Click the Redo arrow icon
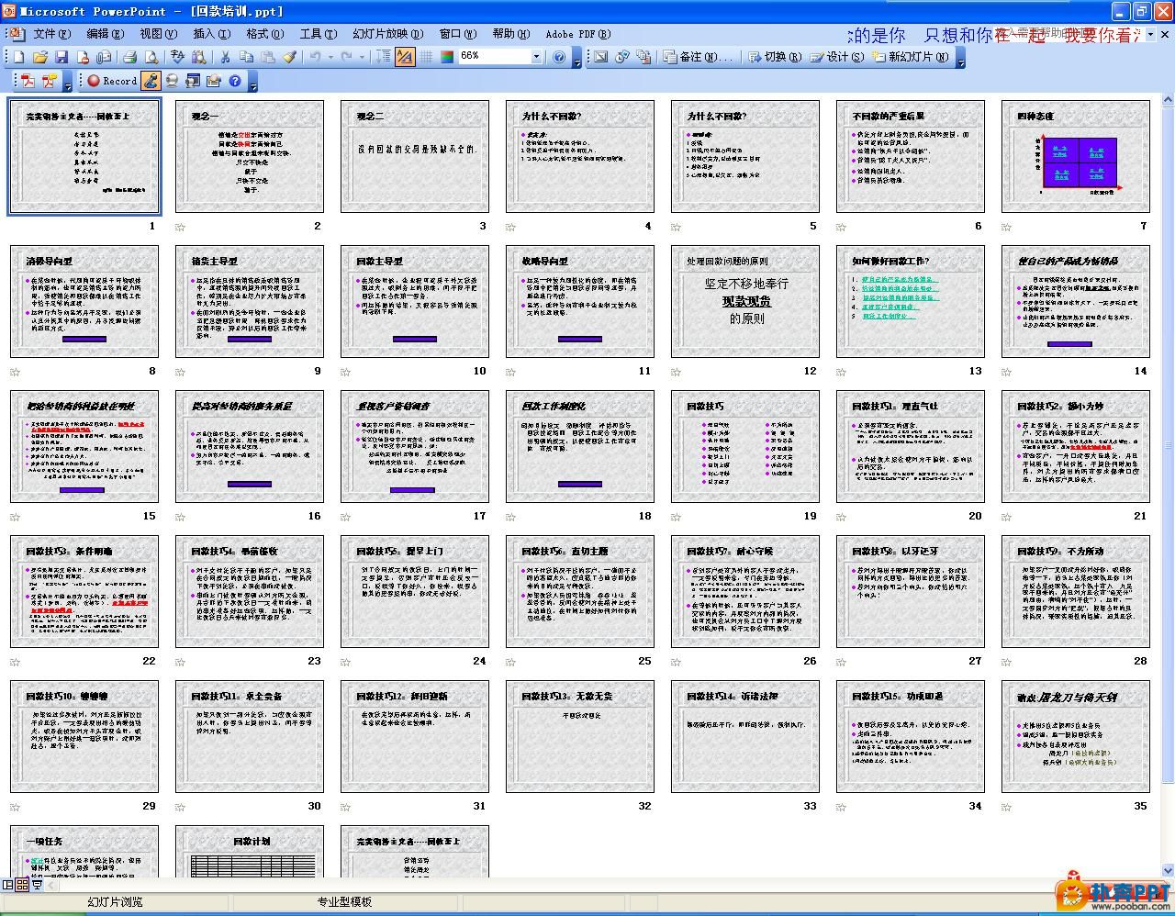Image resolution: width=1175 pixels, height=916 pixels. [x=346, y=57]
